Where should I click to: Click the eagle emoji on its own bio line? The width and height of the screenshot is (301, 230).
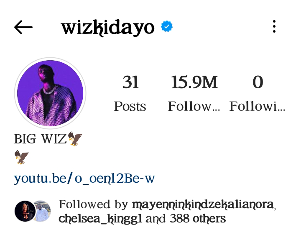point(21,157)
